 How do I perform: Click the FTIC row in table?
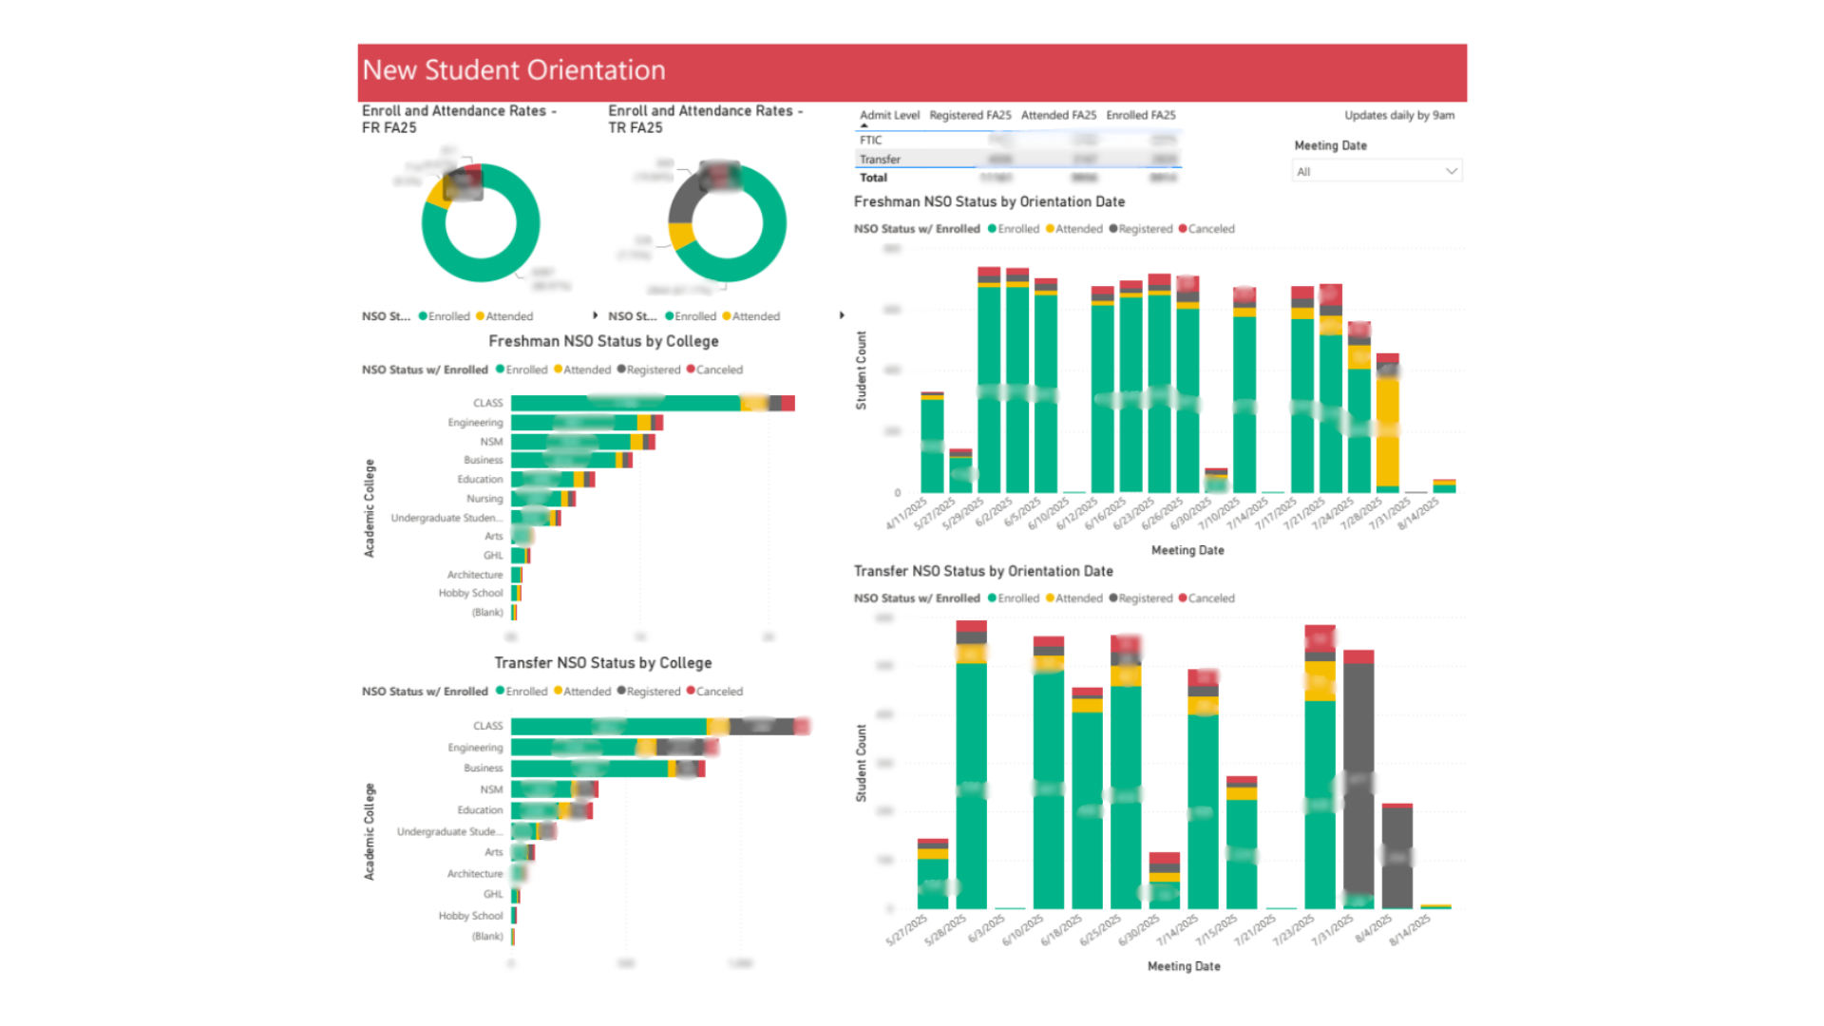[x=1018, y=140]
